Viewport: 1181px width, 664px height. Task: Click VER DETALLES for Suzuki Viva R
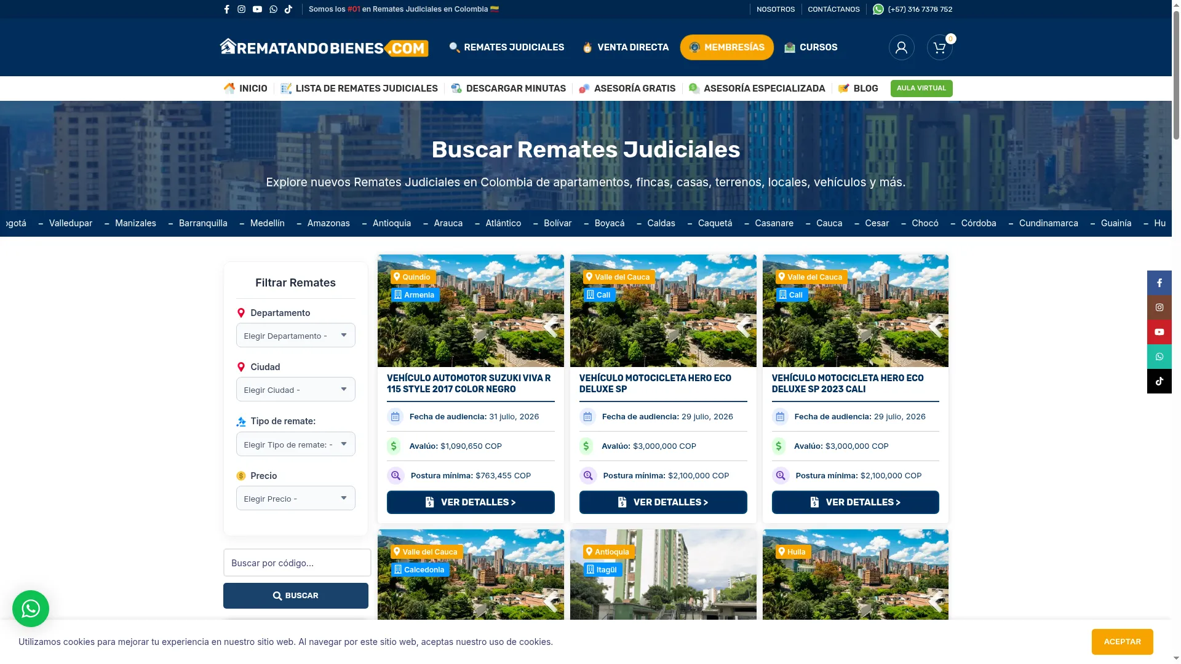[471, 502]
